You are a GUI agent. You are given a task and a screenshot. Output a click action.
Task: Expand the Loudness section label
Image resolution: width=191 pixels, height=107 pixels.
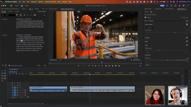point(147,38)
